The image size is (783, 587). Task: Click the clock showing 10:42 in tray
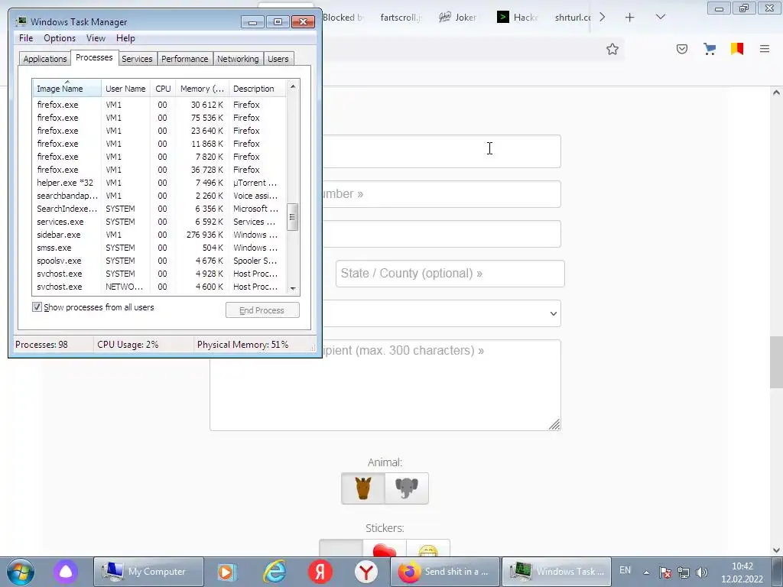point(742,566)
